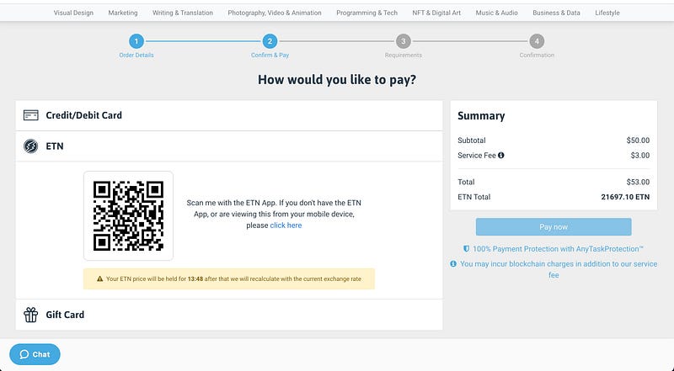
Task: Click the chat bubble icon
Action: coord(24,354)
